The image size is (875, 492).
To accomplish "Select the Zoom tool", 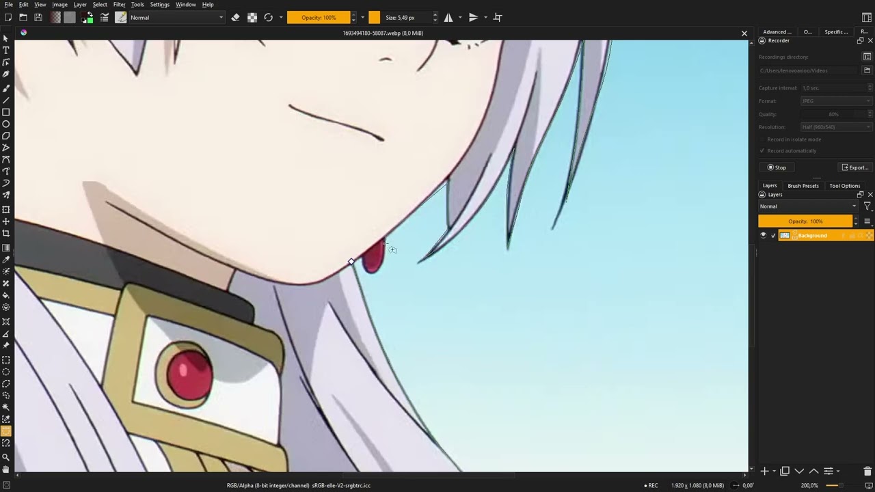I will [6, 456].
